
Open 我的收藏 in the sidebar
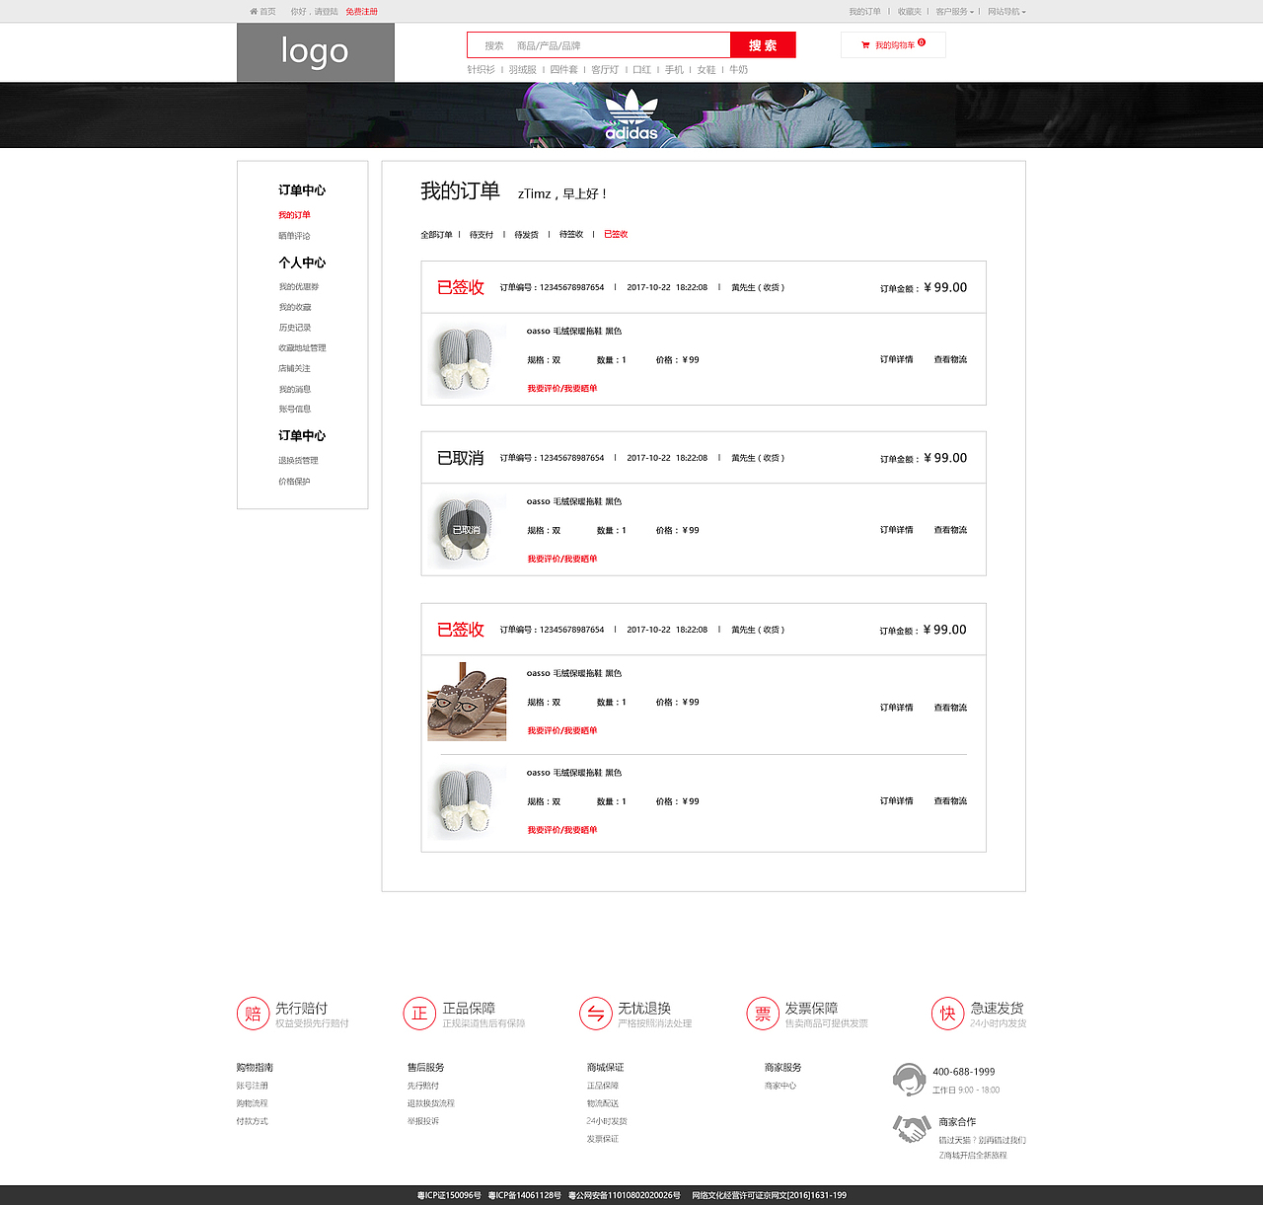[294, 308]
